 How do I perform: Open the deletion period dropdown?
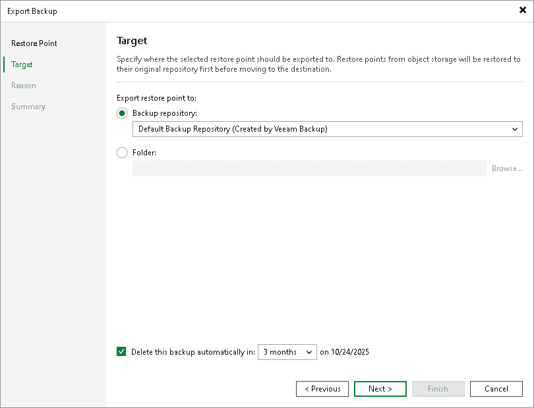tap(307, 351)
